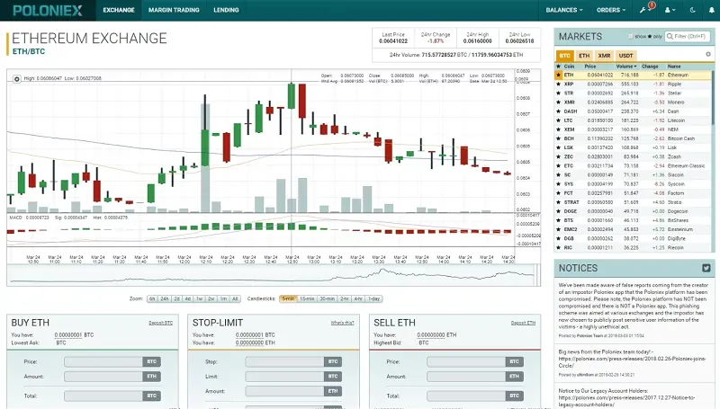Viewport: 720px width, 409px height.
Task: Set chart zoom to 6h
Action: (x=152, y=299)
